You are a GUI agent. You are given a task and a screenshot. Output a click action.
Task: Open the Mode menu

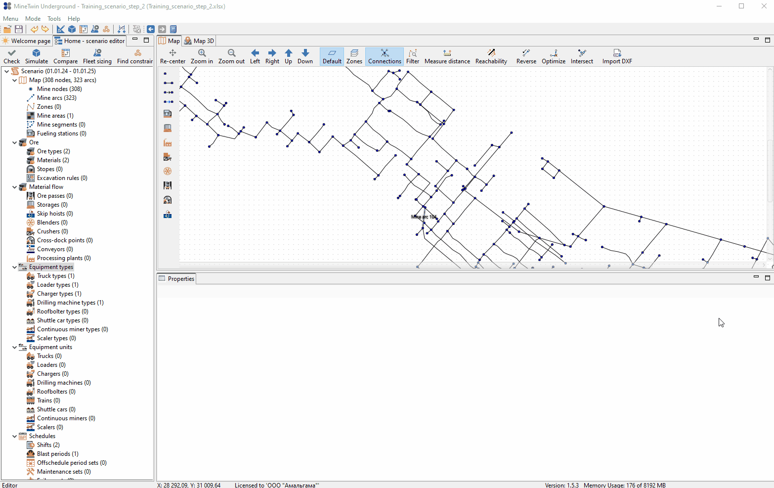coord(33,19)
